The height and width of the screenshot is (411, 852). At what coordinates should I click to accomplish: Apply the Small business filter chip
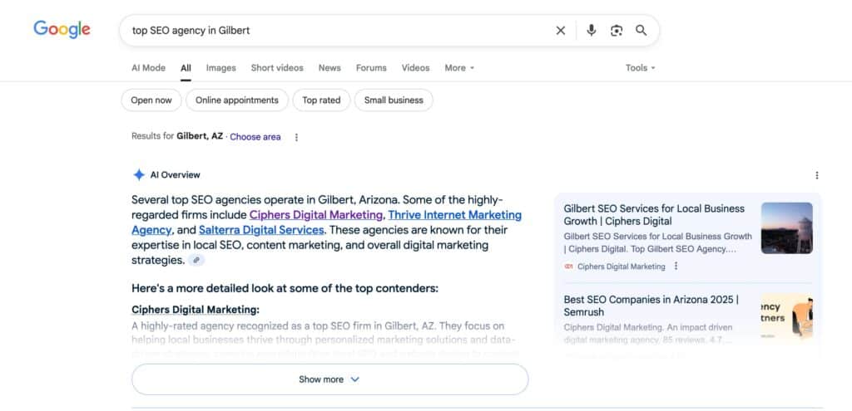[394, 100]
